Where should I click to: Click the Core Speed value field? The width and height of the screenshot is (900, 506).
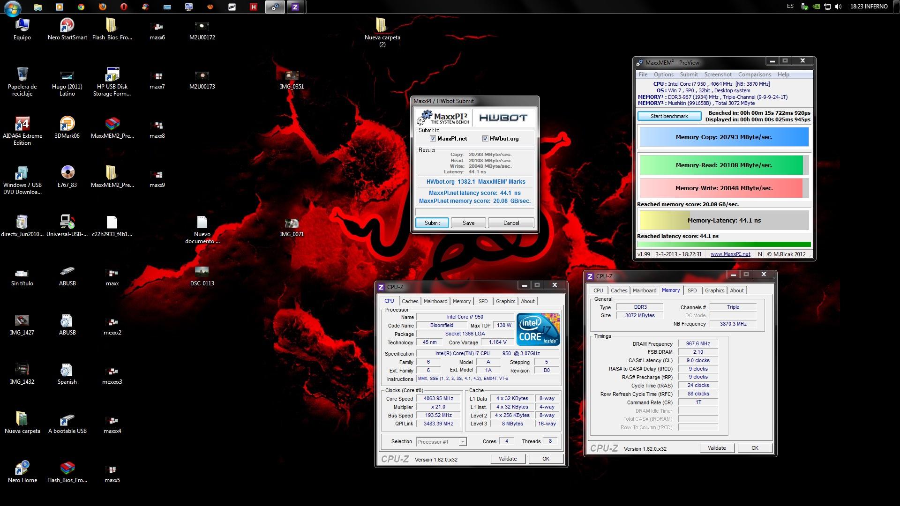tap(438, 399)
